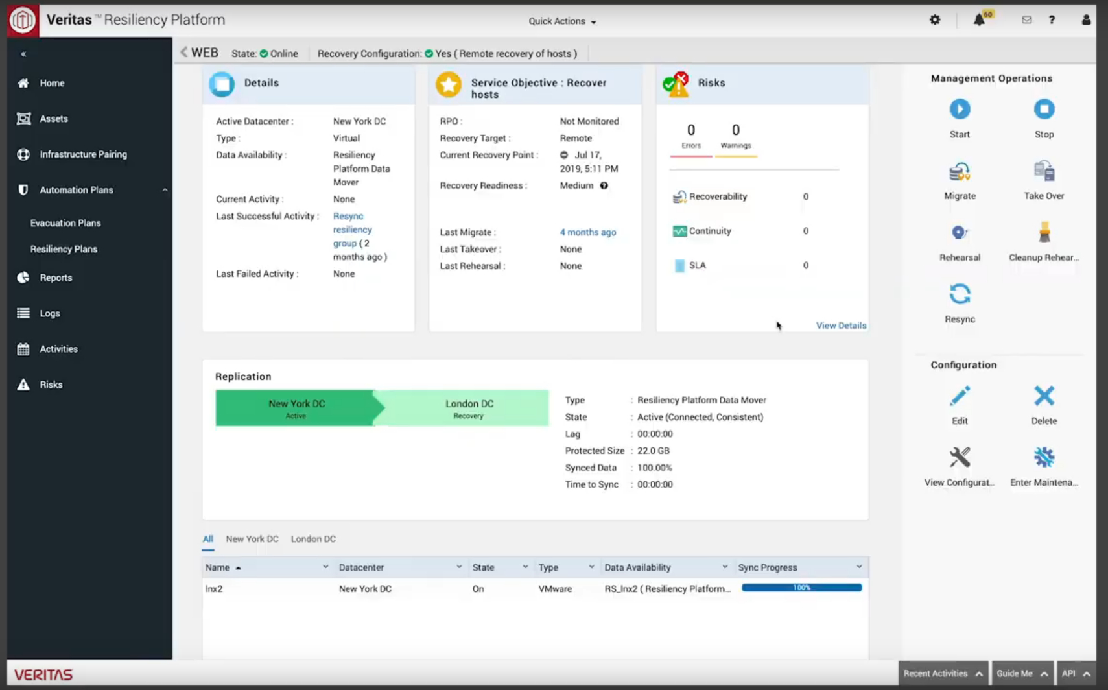The height and width of the screenshot is (690, 1108).
Task: Collapse the sidebar with double-arrow icon
Action: click(23, 54)
